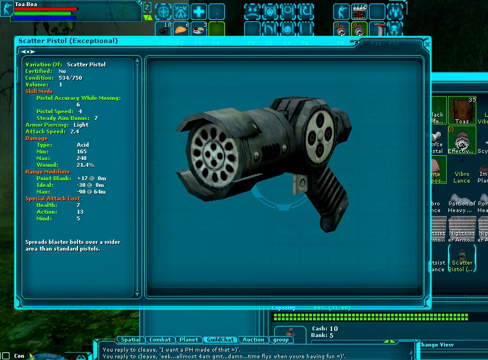
Task: Click the Change View button
Action: (436, 345)
